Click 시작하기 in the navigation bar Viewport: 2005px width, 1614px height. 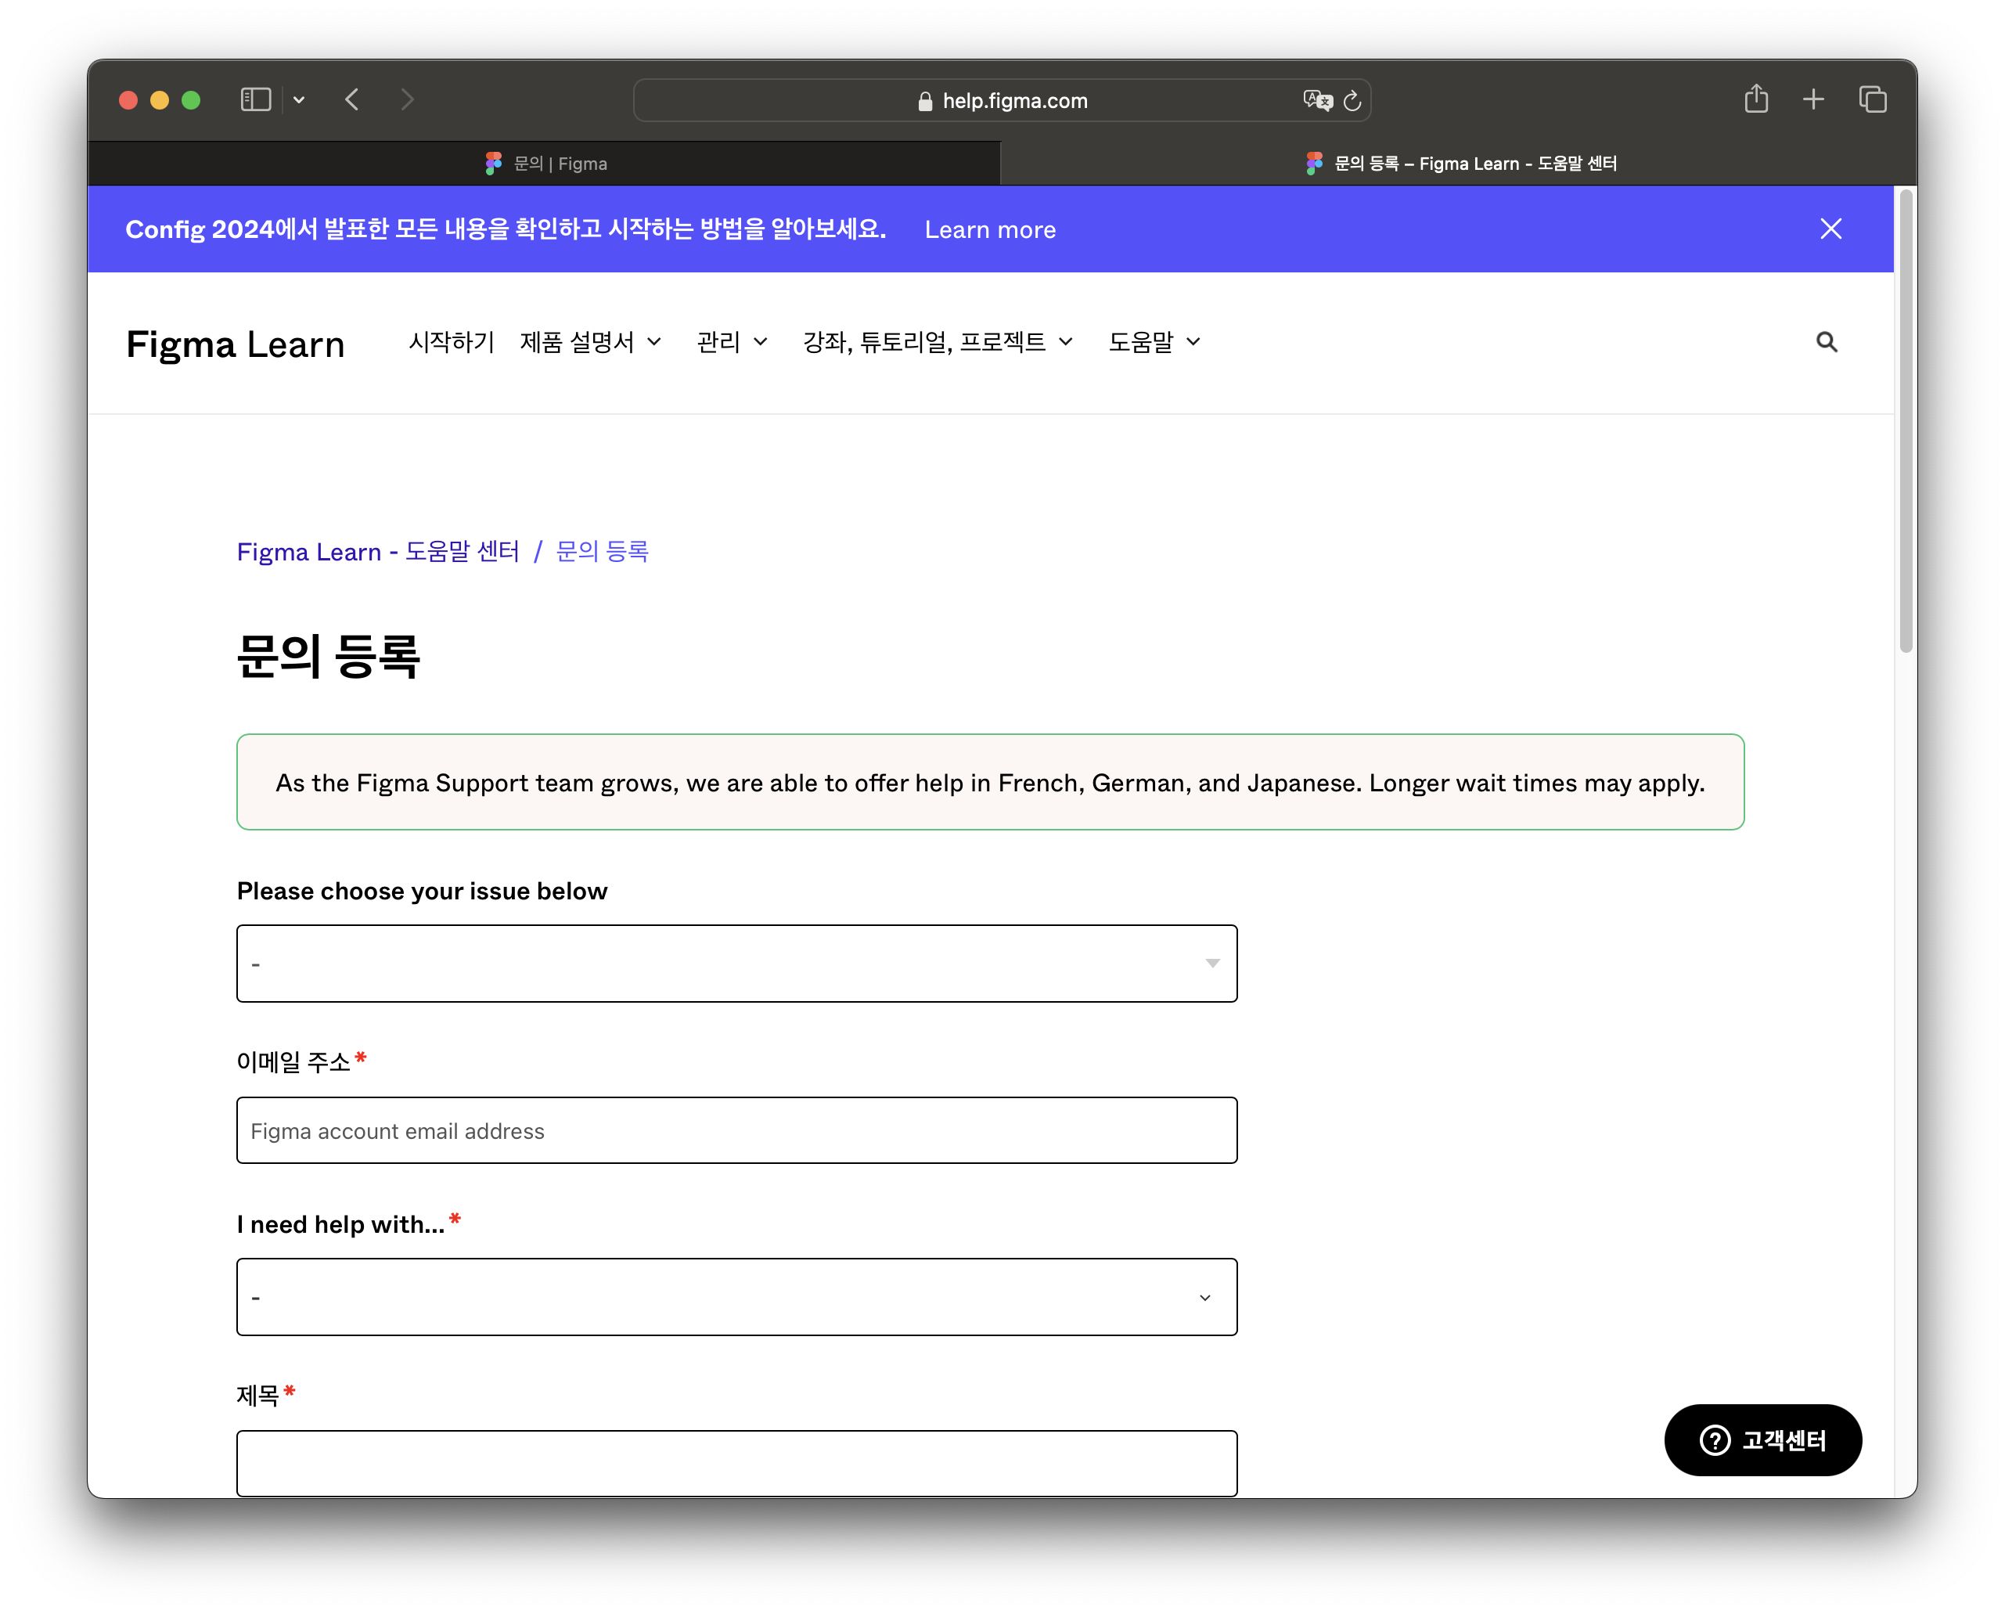point(451,342)
